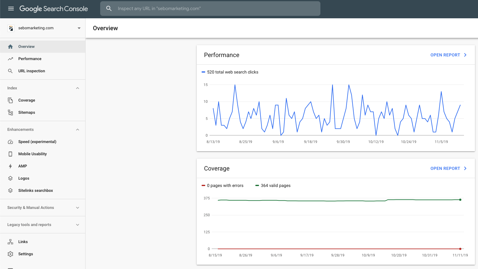478x269 pixels.
Task: Select Coverage in the sidebar
Action: (x=27, y=100)
